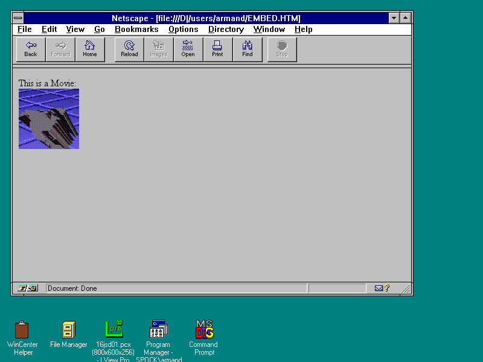This screenshot has width=483, height=362.
Task: Open the File menu
Action: coord(24,29)
